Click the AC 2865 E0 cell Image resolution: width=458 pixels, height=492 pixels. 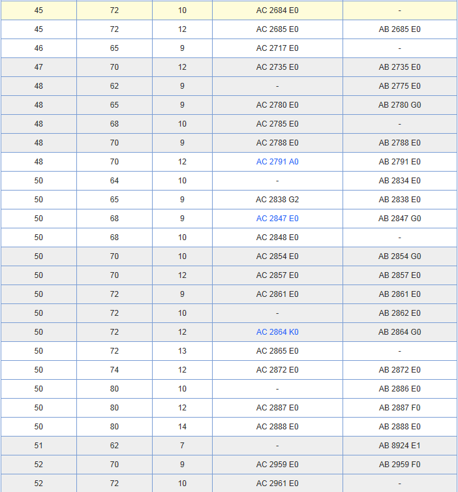point(277,351)
